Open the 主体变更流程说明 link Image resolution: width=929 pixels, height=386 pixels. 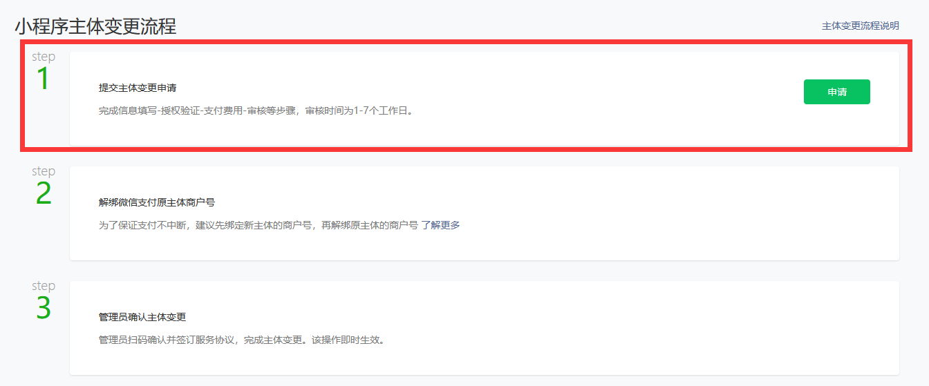[860, 26]
